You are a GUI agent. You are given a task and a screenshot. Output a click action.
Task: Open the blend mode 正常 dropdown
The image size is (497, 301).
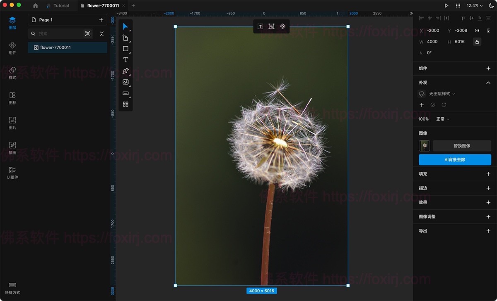(442, 119)
